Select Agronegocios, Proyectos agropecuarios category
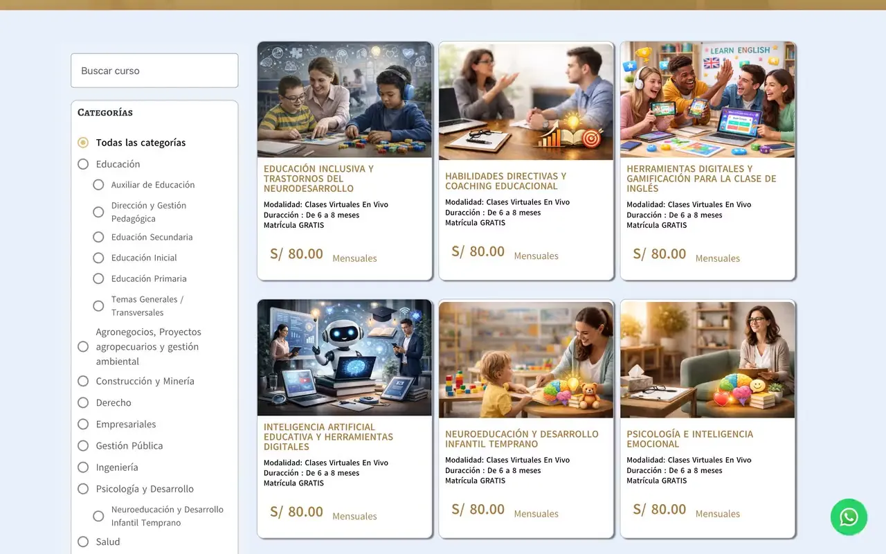This screenshot has width=886, height=554. [x=83, y=346]
